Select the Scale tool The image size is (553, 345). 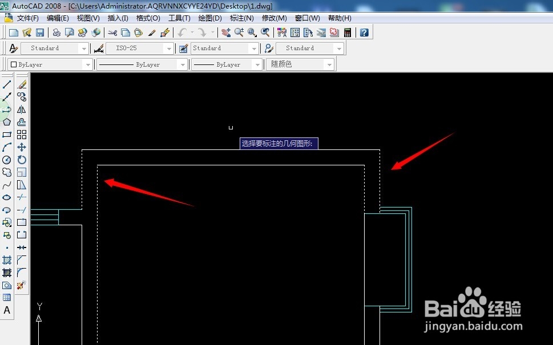pos(22,172)
